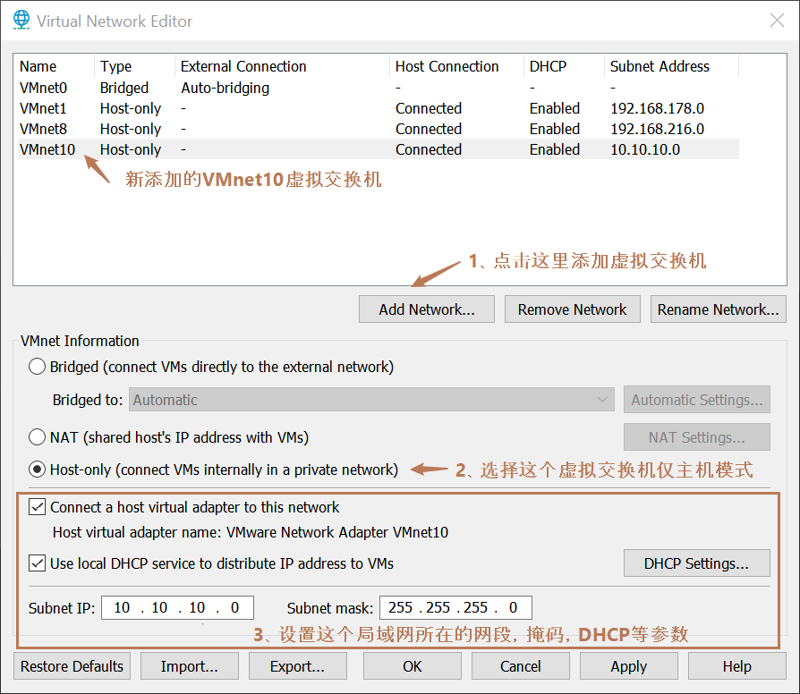The width and height of the screenshot is (800, 694).
Task: Click the Virtual Network Editor globe icon
Action: (21, 20)
